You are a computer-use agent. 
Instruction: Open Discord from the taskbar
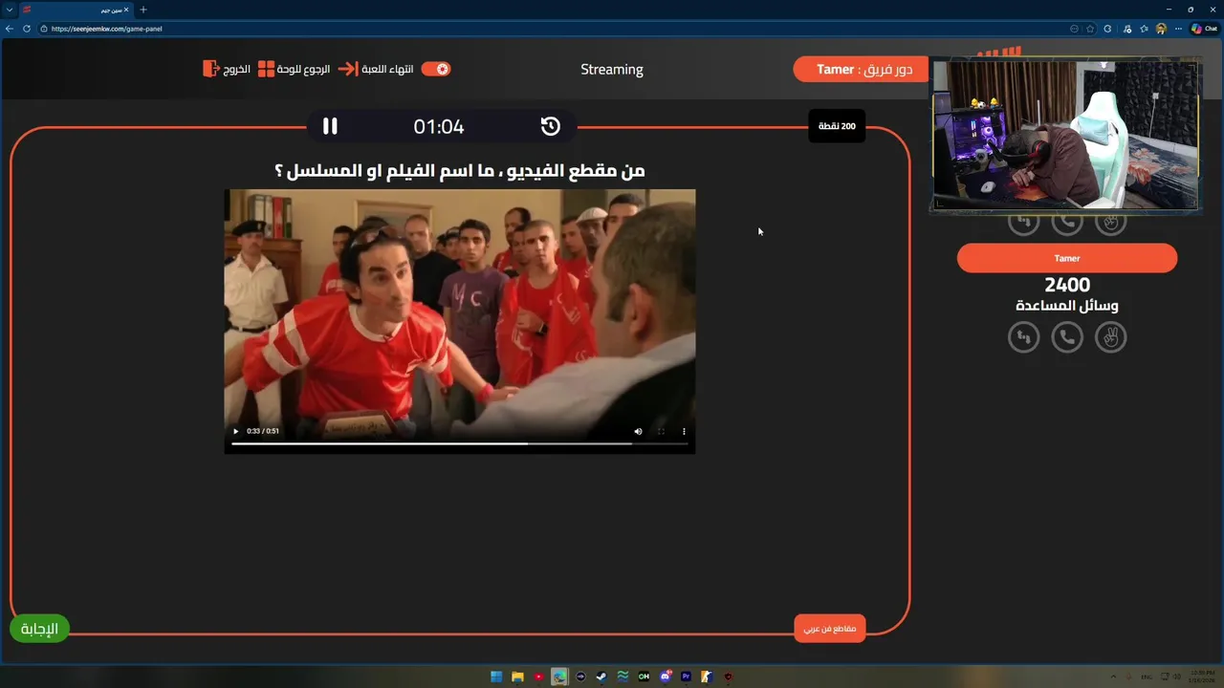pos(665,677)
